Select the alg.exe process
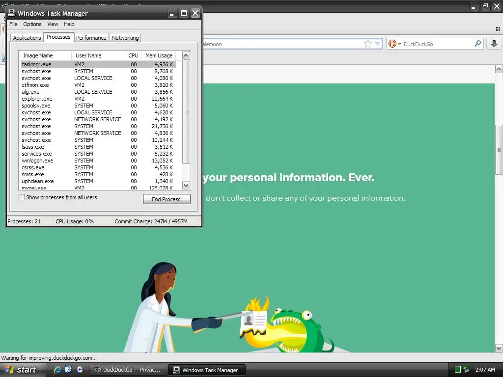 tap(98, 92)
